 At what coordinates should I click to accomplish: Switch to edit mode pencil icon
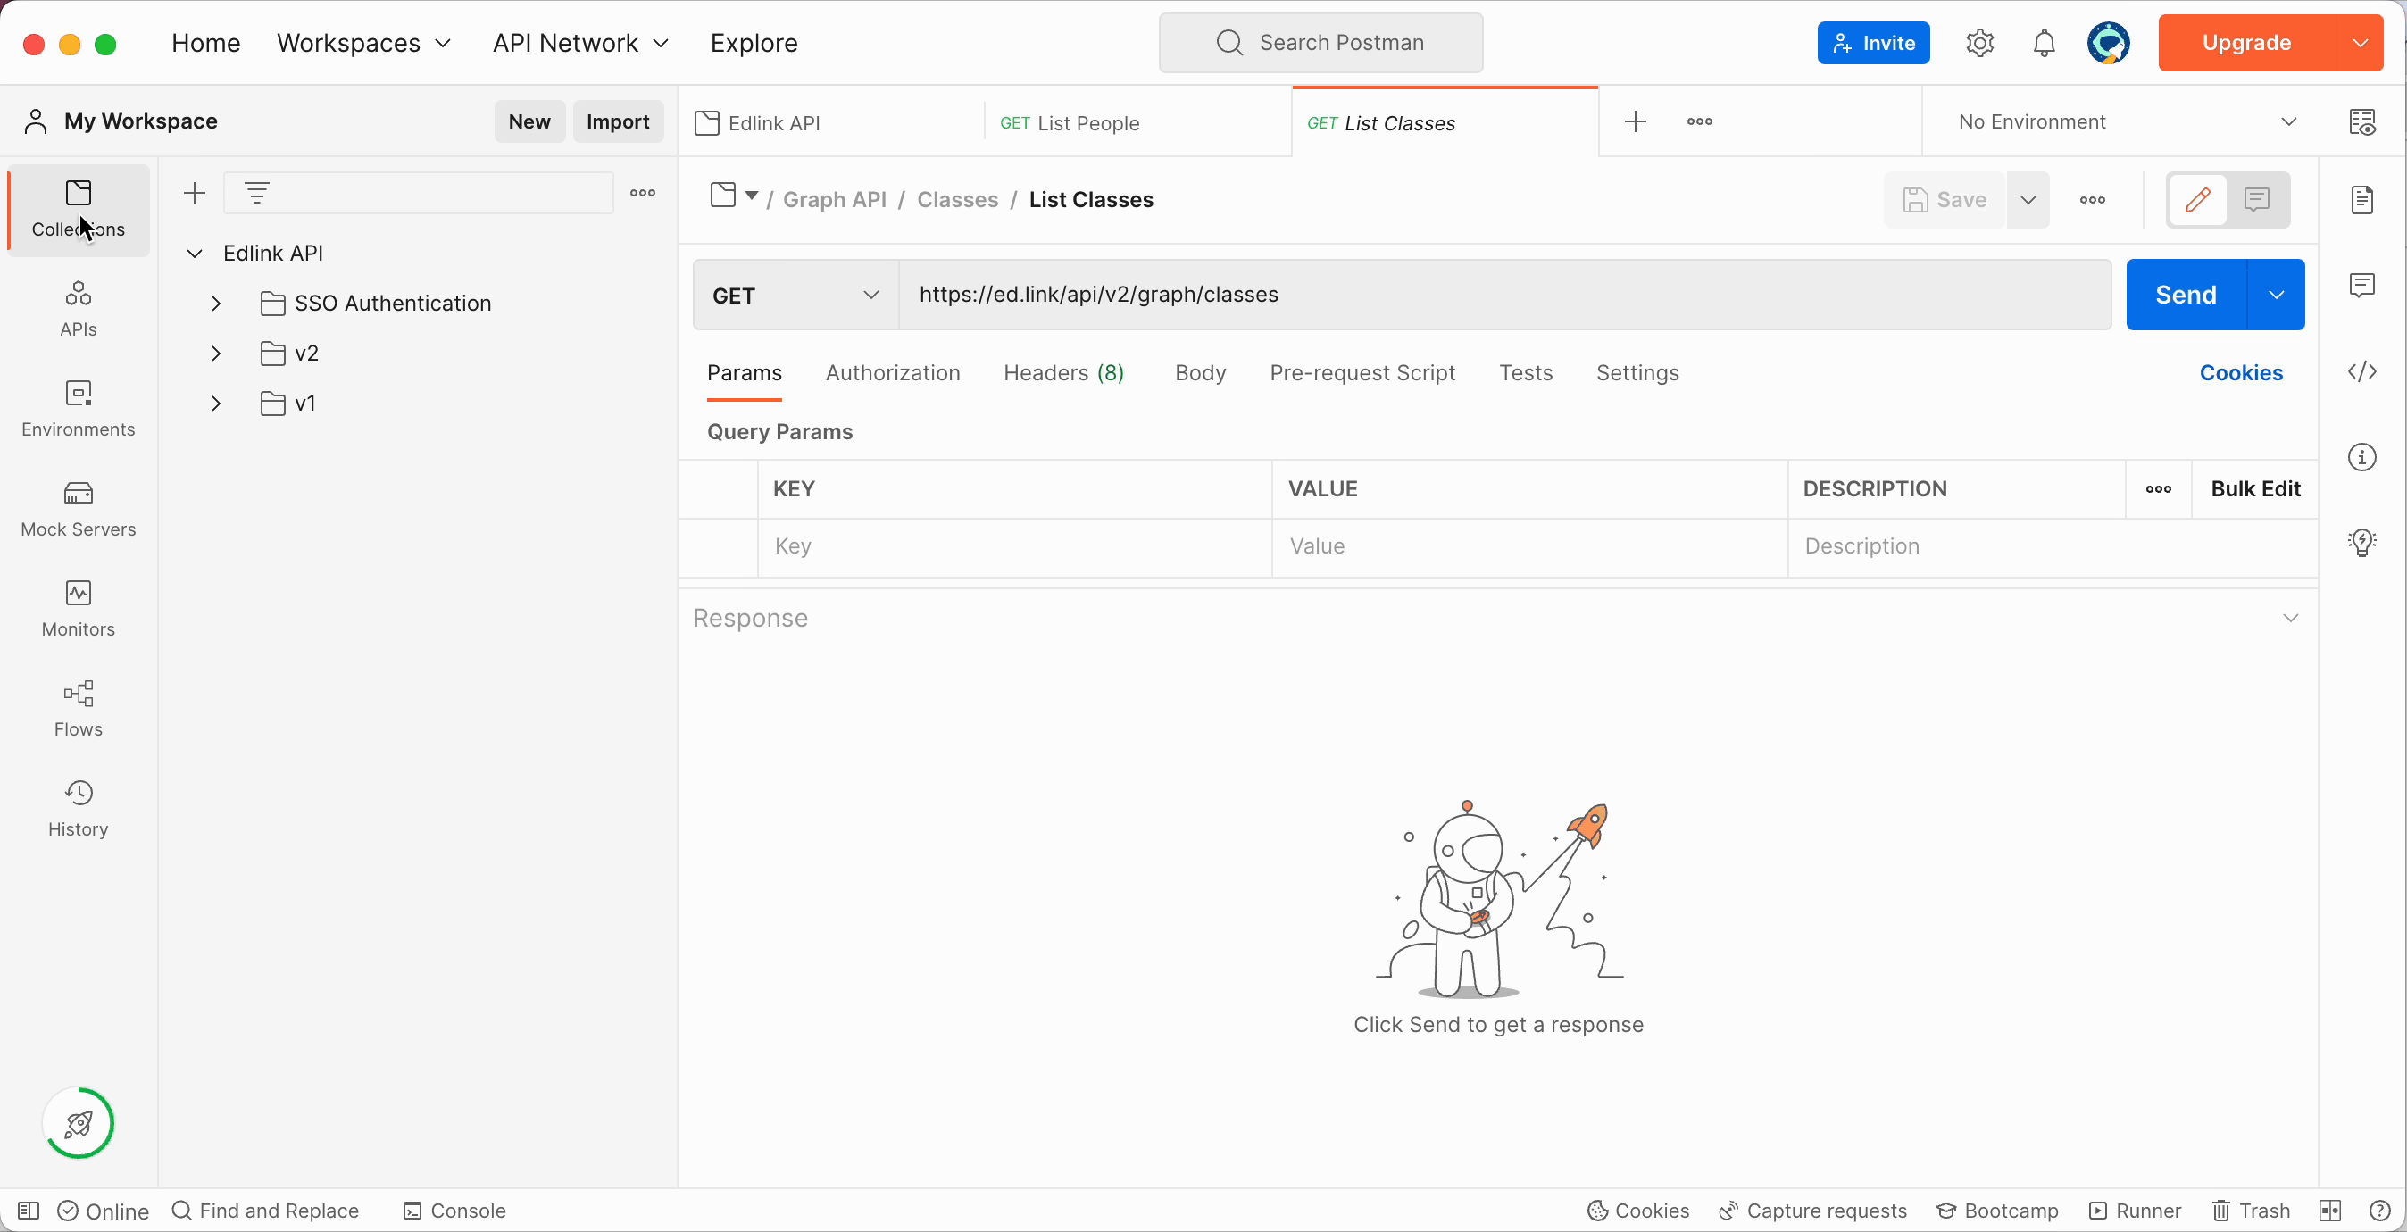click(2198, 200)
